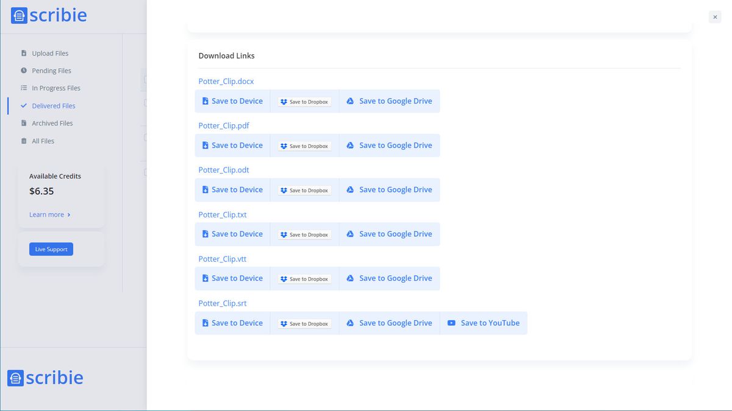This screenshot has width=732, height=411.
Task: Click the All Files trash icon
Action: point(24,141)
